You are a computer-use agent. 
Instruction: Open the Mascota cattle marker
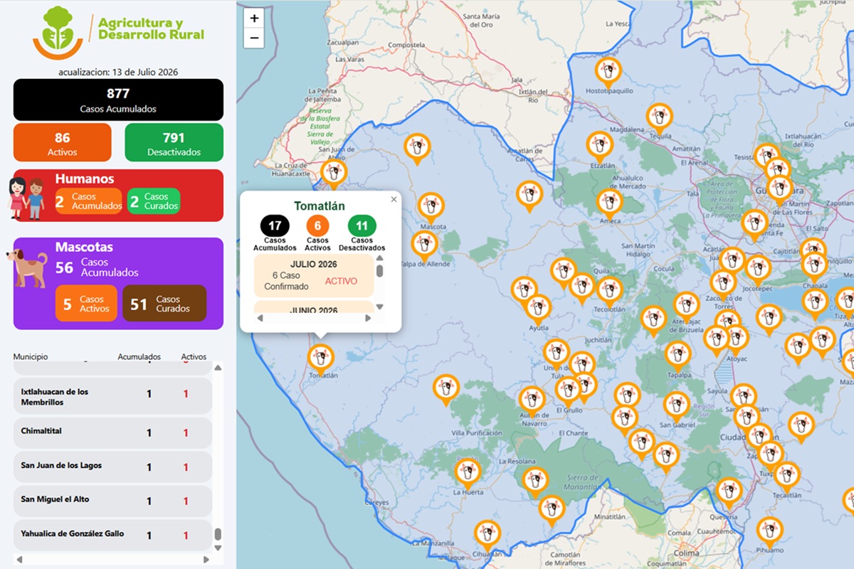pyautogui.click(x=431, y=208)
